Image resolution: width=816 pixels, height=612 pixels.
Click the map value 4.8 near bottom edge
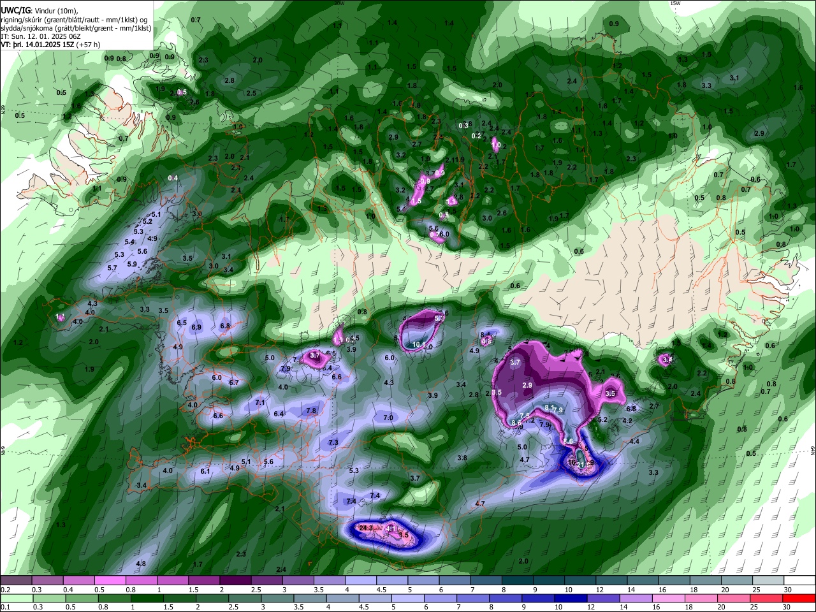point(141,564)
